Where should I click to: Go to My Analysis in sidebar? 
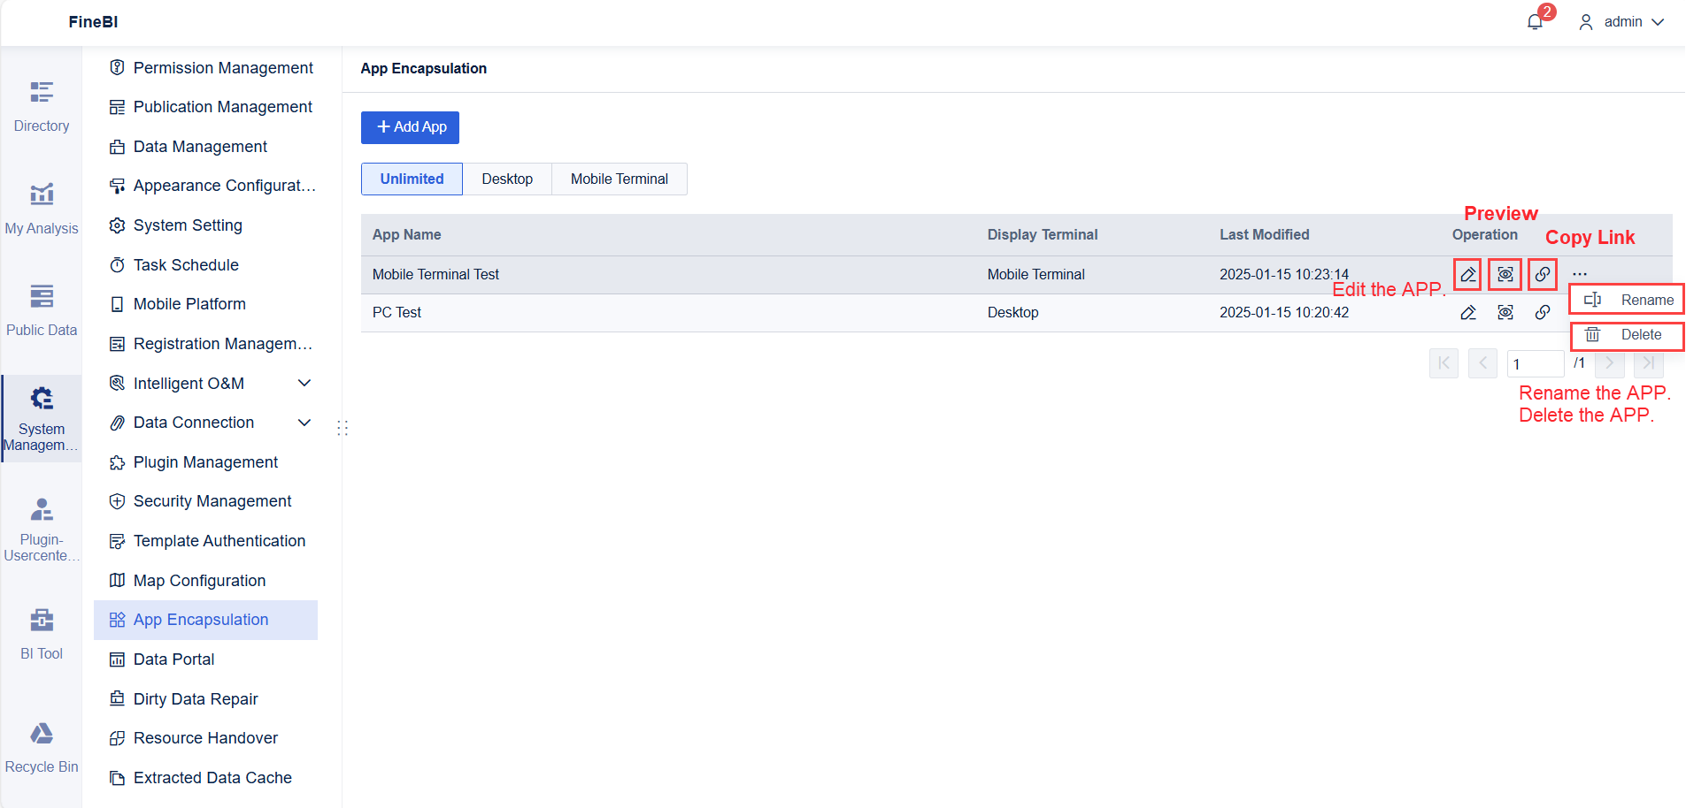[42, 210]
